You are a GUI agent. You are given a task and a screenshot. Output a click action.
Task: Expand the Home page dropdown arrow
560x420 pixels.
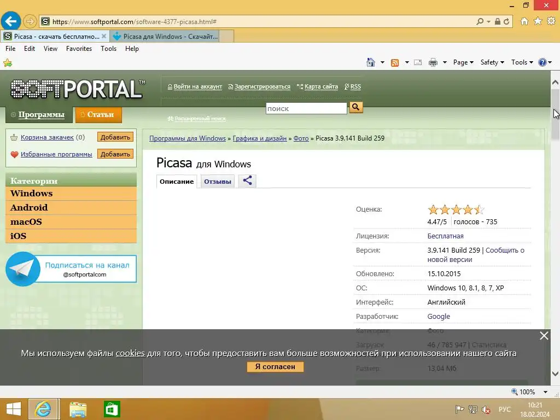pyautogui.click(x=382, y=62)
